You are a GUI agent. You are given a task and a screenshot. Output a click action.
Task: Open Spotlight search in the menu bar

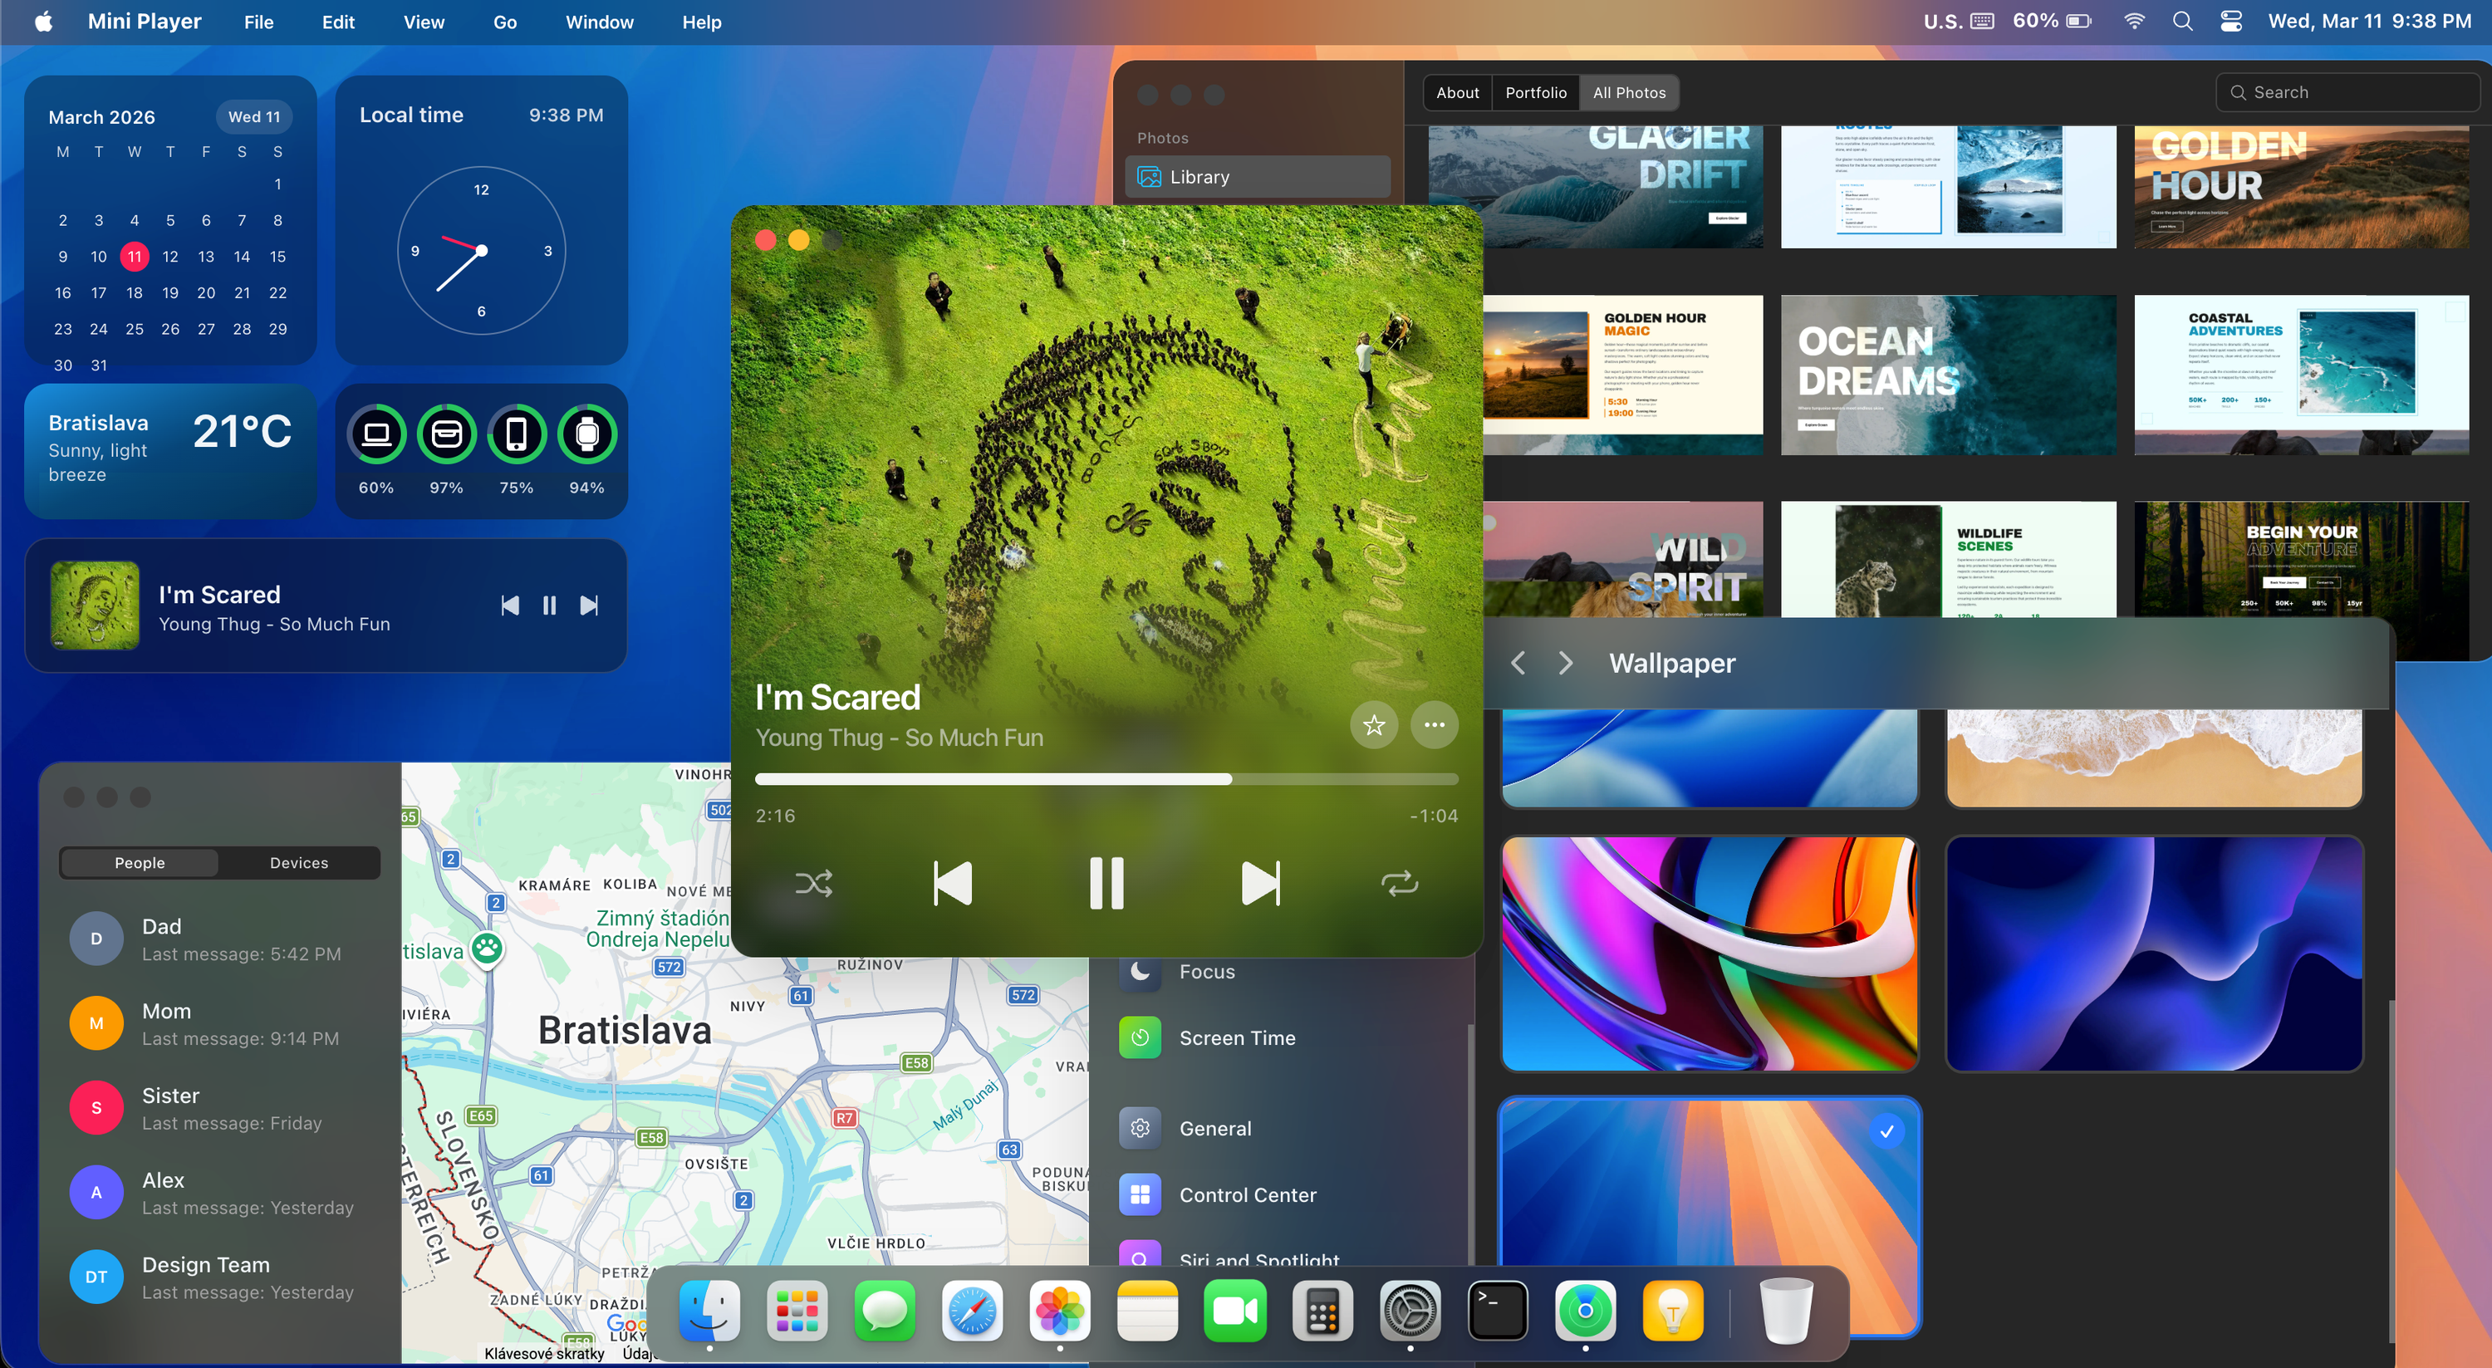coord(2182,22)
